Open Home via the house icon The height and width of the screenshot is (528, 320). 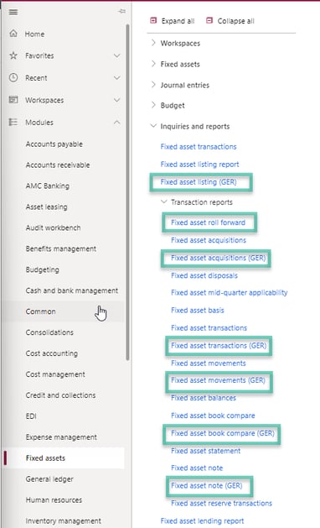(x=13, y=34)
